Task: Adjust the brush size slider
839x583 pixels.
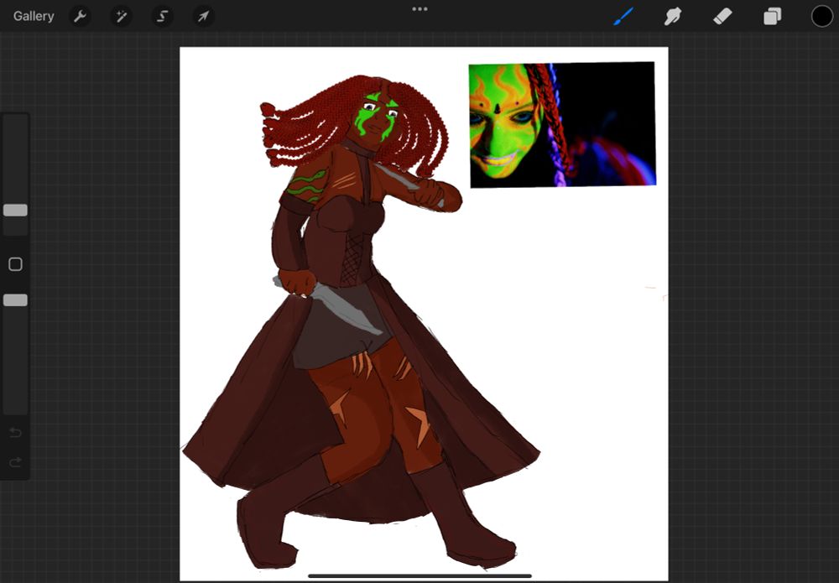Action: 14,211
